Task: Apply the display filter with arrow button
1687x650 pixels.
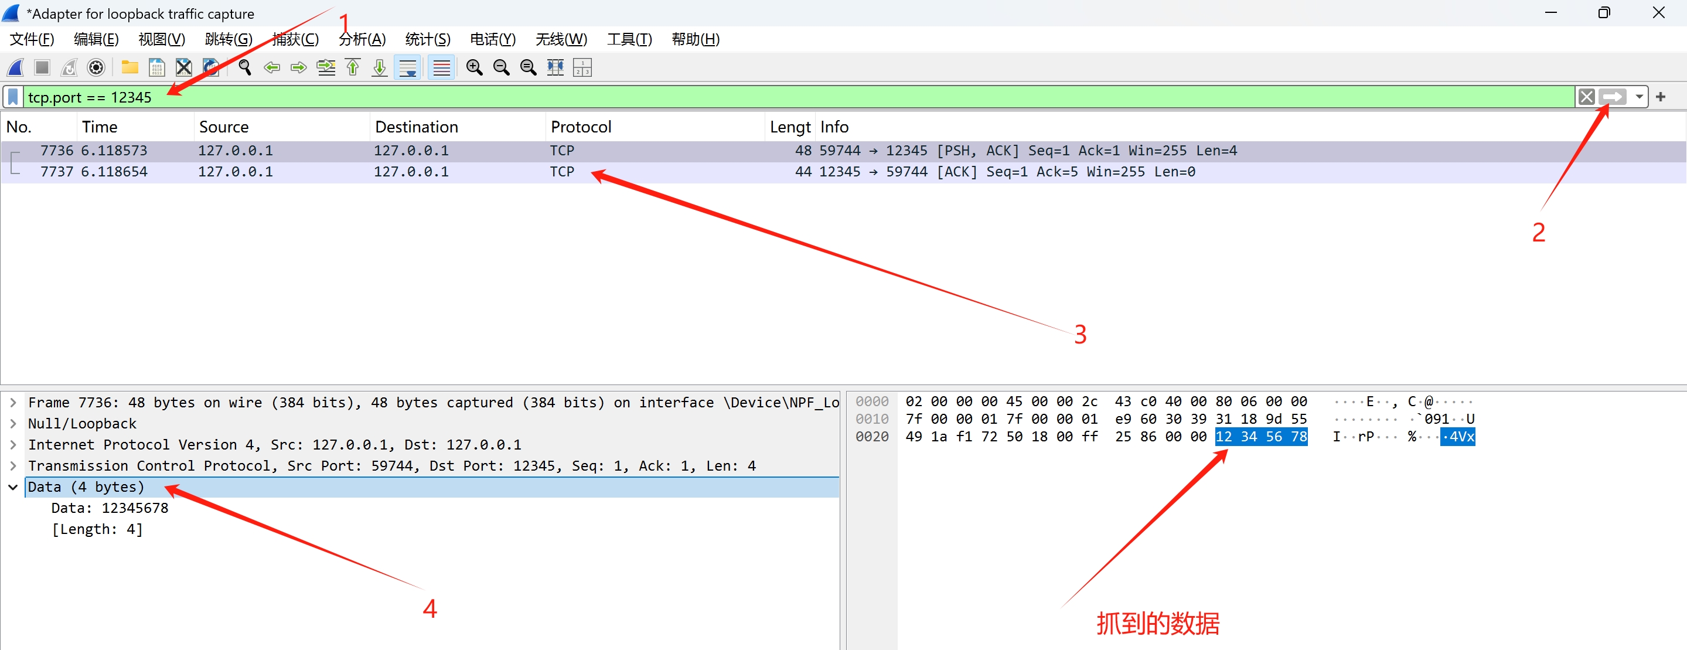Action: (1613, 97)
